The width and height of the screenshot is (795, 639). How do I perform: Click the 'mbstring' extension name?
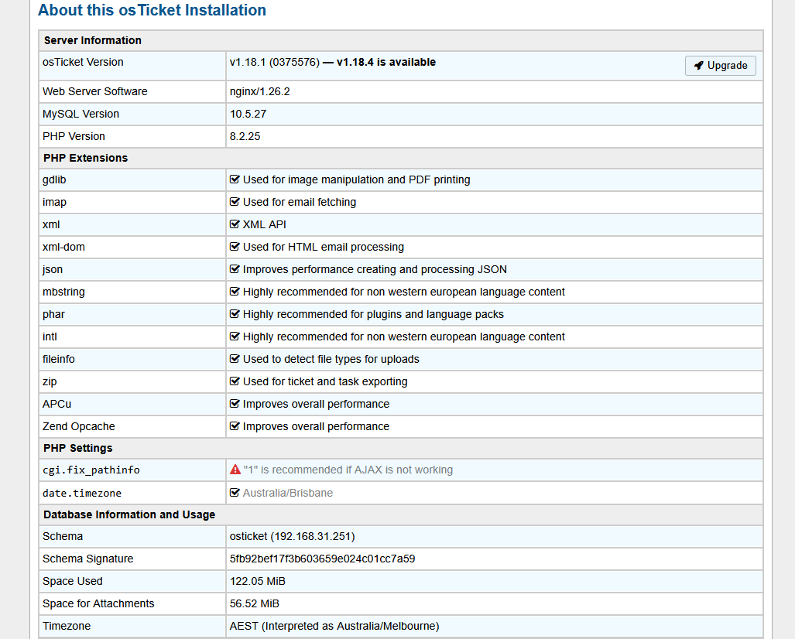click(63, 292)
